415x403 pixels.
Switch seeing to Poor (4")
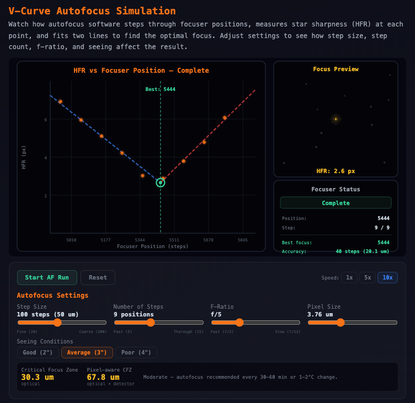point(136,352)
